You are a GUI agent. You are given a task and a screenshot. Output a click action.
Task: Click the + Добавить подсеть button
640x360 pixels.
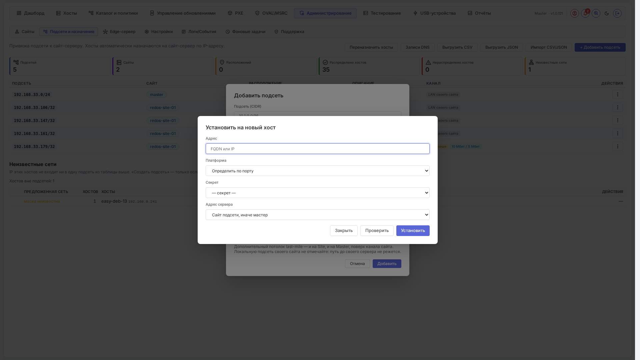click(600, 47)
